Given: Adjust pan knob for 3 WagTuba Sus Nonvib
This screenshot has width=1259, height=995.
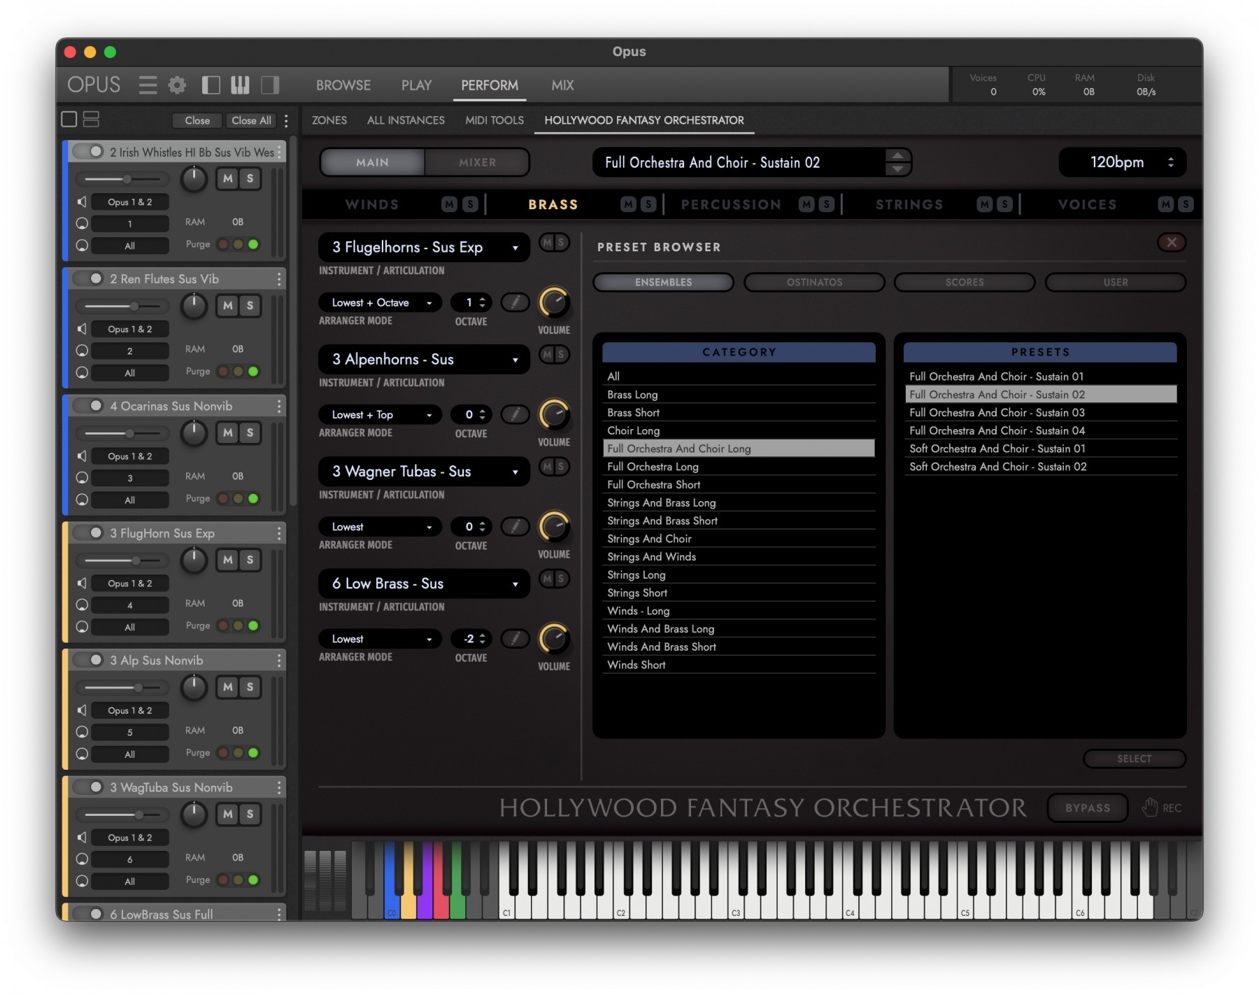Looking at the screenshot, I should [194, 814].
